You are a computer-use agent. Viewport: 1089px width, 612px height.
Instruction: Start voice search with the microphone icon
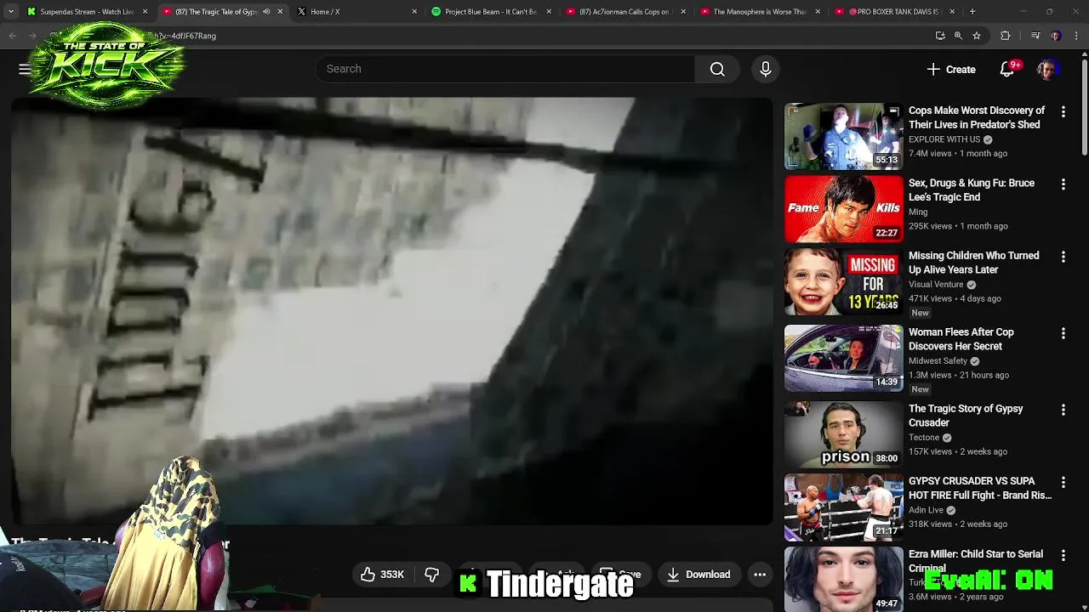[765, 69]
